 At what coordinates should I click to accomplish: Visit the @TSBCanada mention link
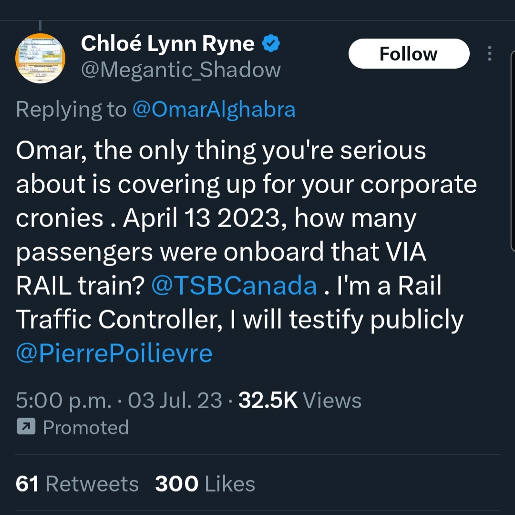coord(234,286)
